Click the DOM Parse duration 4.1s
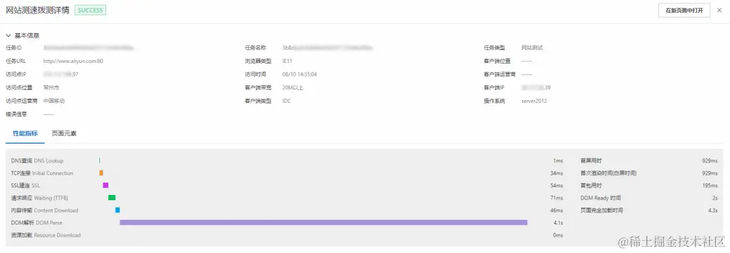The image size is (730, 253). [558, 223]
